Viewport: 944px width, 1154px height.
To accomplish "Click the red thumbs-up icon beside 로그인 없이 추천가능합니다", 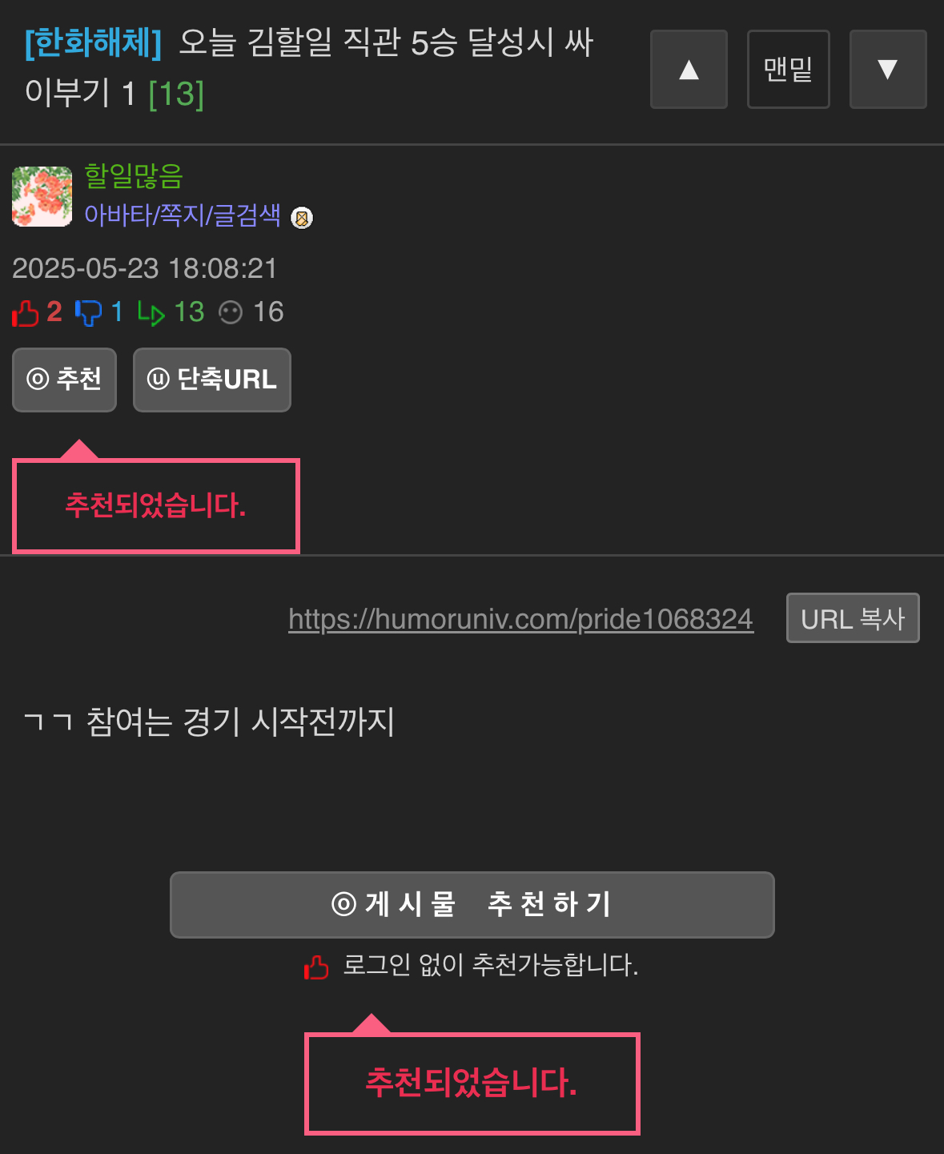I will (316, 967).
